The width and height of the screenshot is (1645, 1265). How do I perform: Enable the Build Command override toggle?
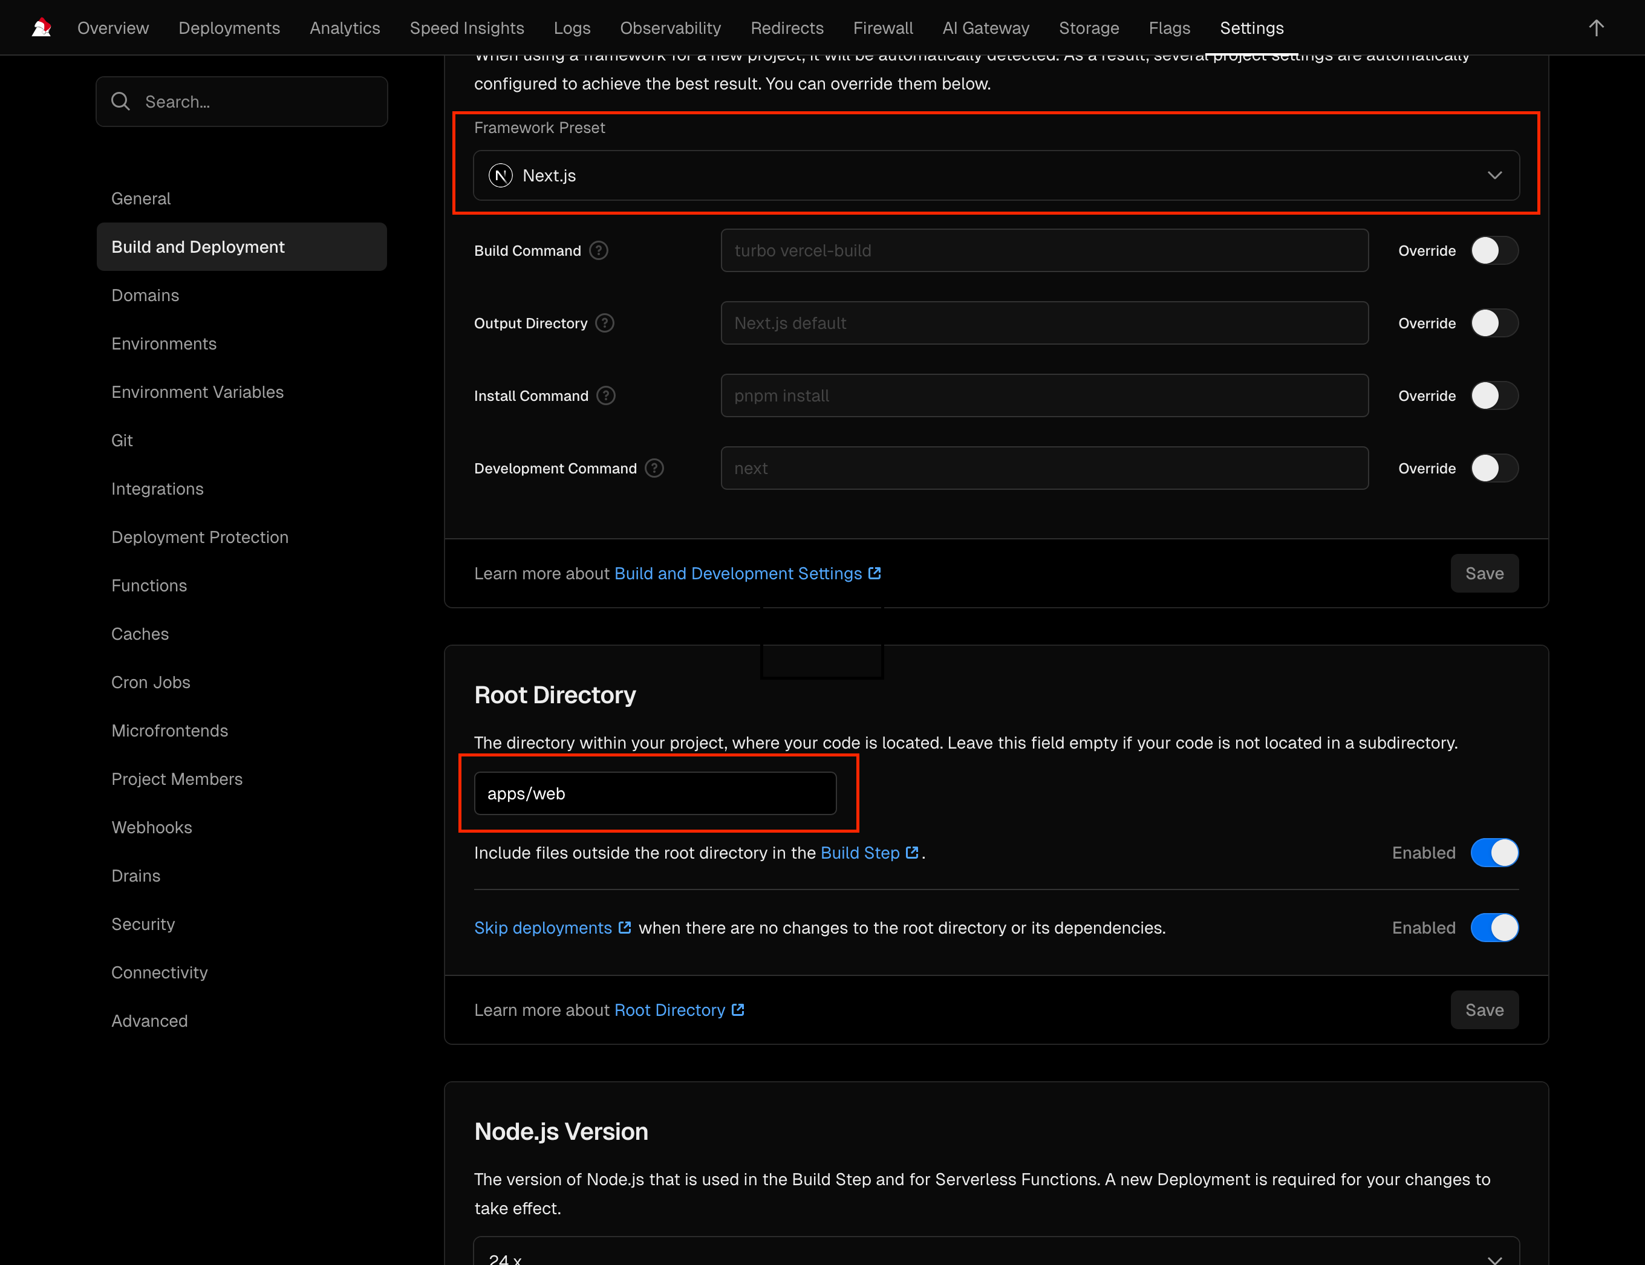click(1494, 251)
